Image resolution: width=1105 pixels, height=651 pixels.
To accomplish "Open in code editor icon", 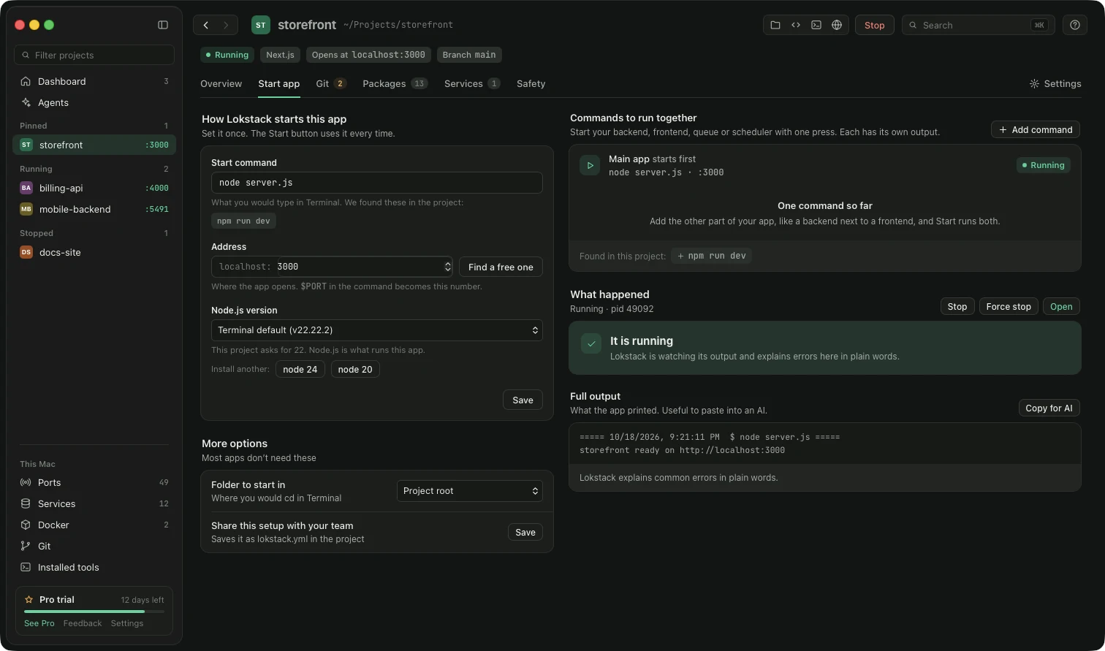I will 796,25.
